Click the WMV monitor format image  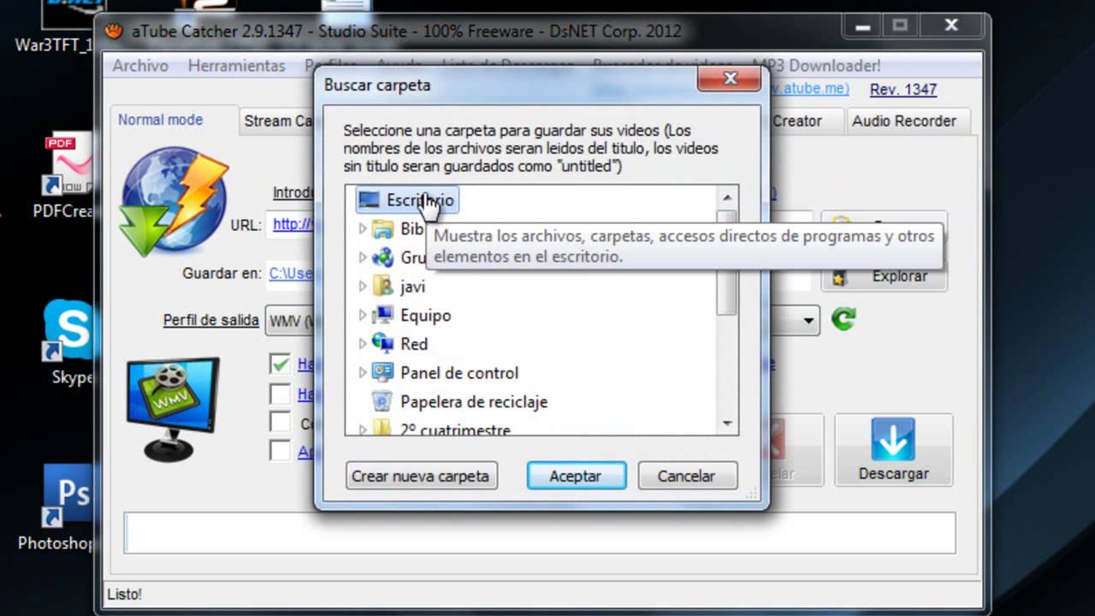(x=174, y=408)
